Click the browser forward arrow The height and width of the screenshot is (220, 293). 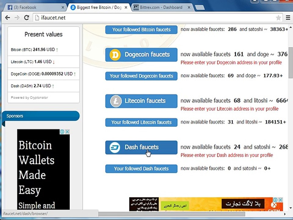coord(17,18)
